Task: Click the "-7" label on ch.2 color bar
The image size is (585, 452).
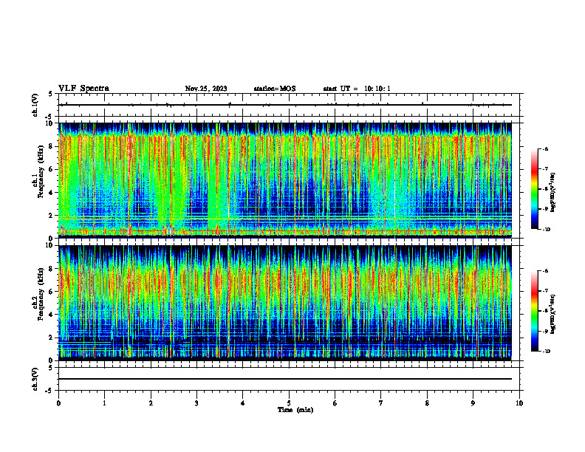Action: [x=545, y=291]
